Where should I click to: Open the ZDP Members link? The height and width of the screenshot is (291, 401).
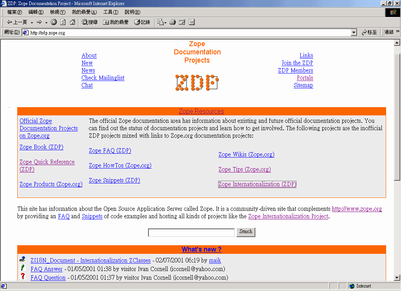point(296,70)
